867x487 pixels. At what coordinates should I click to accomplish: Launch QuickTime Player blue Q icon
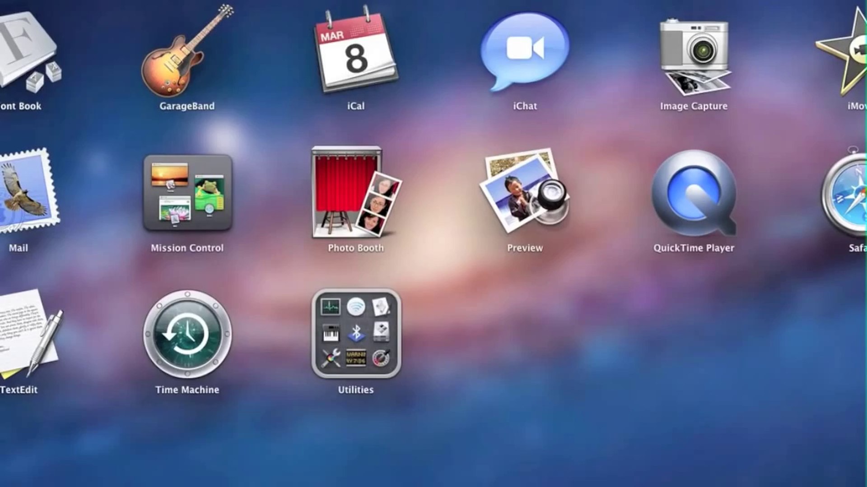tap(694, 193)
